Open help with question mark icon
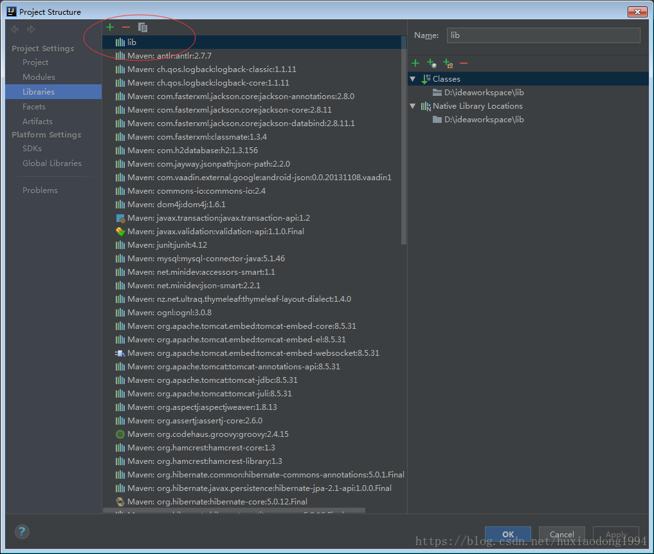 pyautogui.click(x=22, y=532)
